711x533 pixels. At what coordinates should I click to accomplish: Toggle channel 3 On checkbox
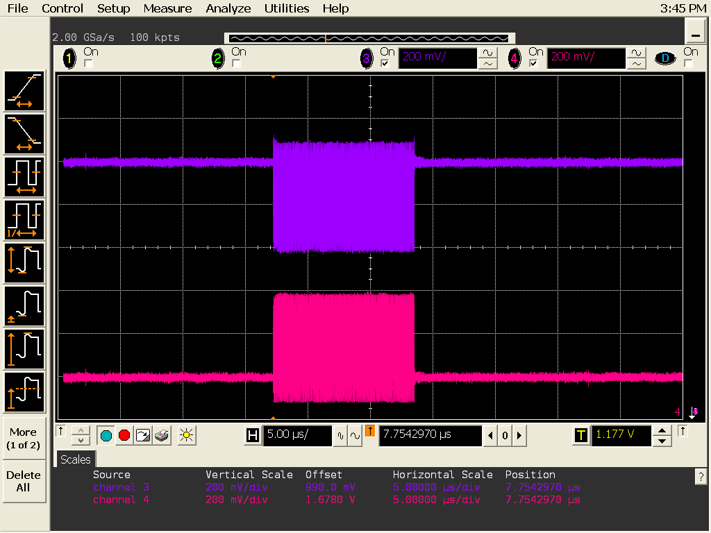(x=385, y=63)
